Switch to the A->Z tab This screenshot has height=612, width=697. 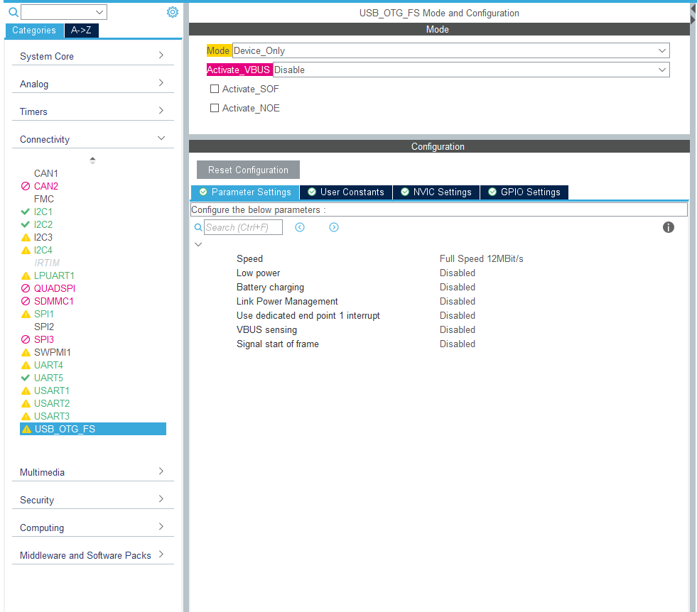[x=81, y=31]
